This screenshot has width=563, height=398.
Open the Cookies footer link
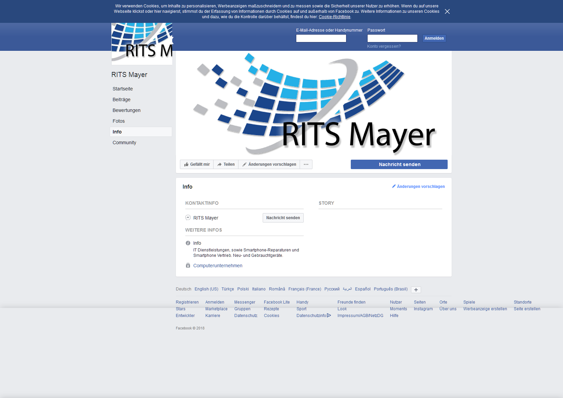(x=271, y=316)
